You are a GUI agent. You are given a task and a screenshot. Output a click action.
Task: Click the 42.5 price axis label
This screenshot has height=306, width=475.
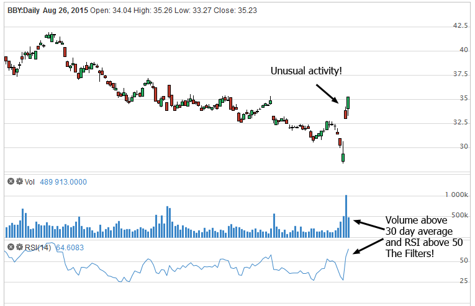461,25
